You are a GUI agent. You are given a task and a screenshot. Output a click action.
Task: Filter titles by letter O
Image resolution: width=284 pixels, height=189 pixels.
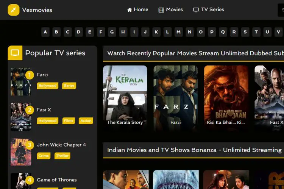coord(201,32)
